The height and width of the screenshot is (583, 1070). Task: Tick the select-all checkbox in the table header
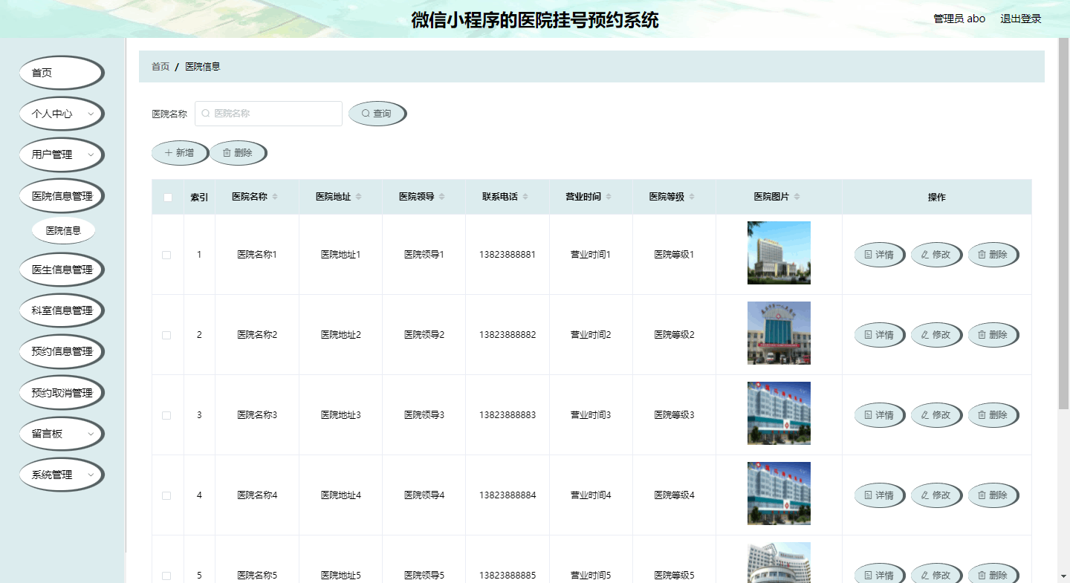[x=168, y=198]
